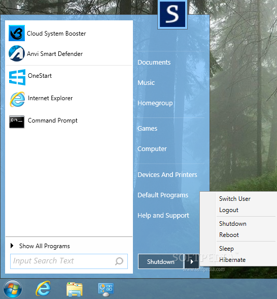Choose Hibernate in the power menu
This screenshot has height=299, width=277.
pos(232,260)
